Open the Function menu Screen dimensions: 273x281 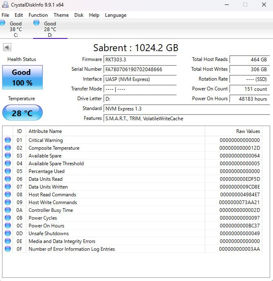[38, 15]
